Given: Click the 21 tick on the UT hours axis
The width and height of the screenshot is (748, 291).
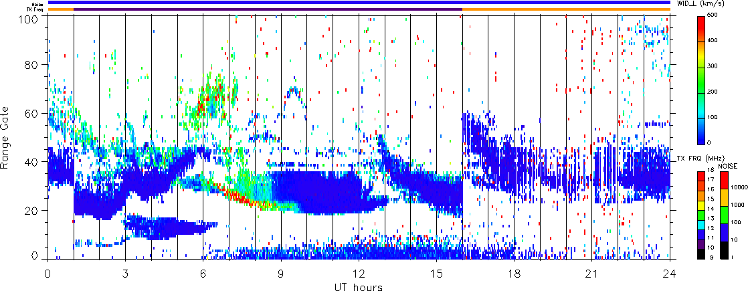Looking at the screenshot, I should [x=592, y=274].
